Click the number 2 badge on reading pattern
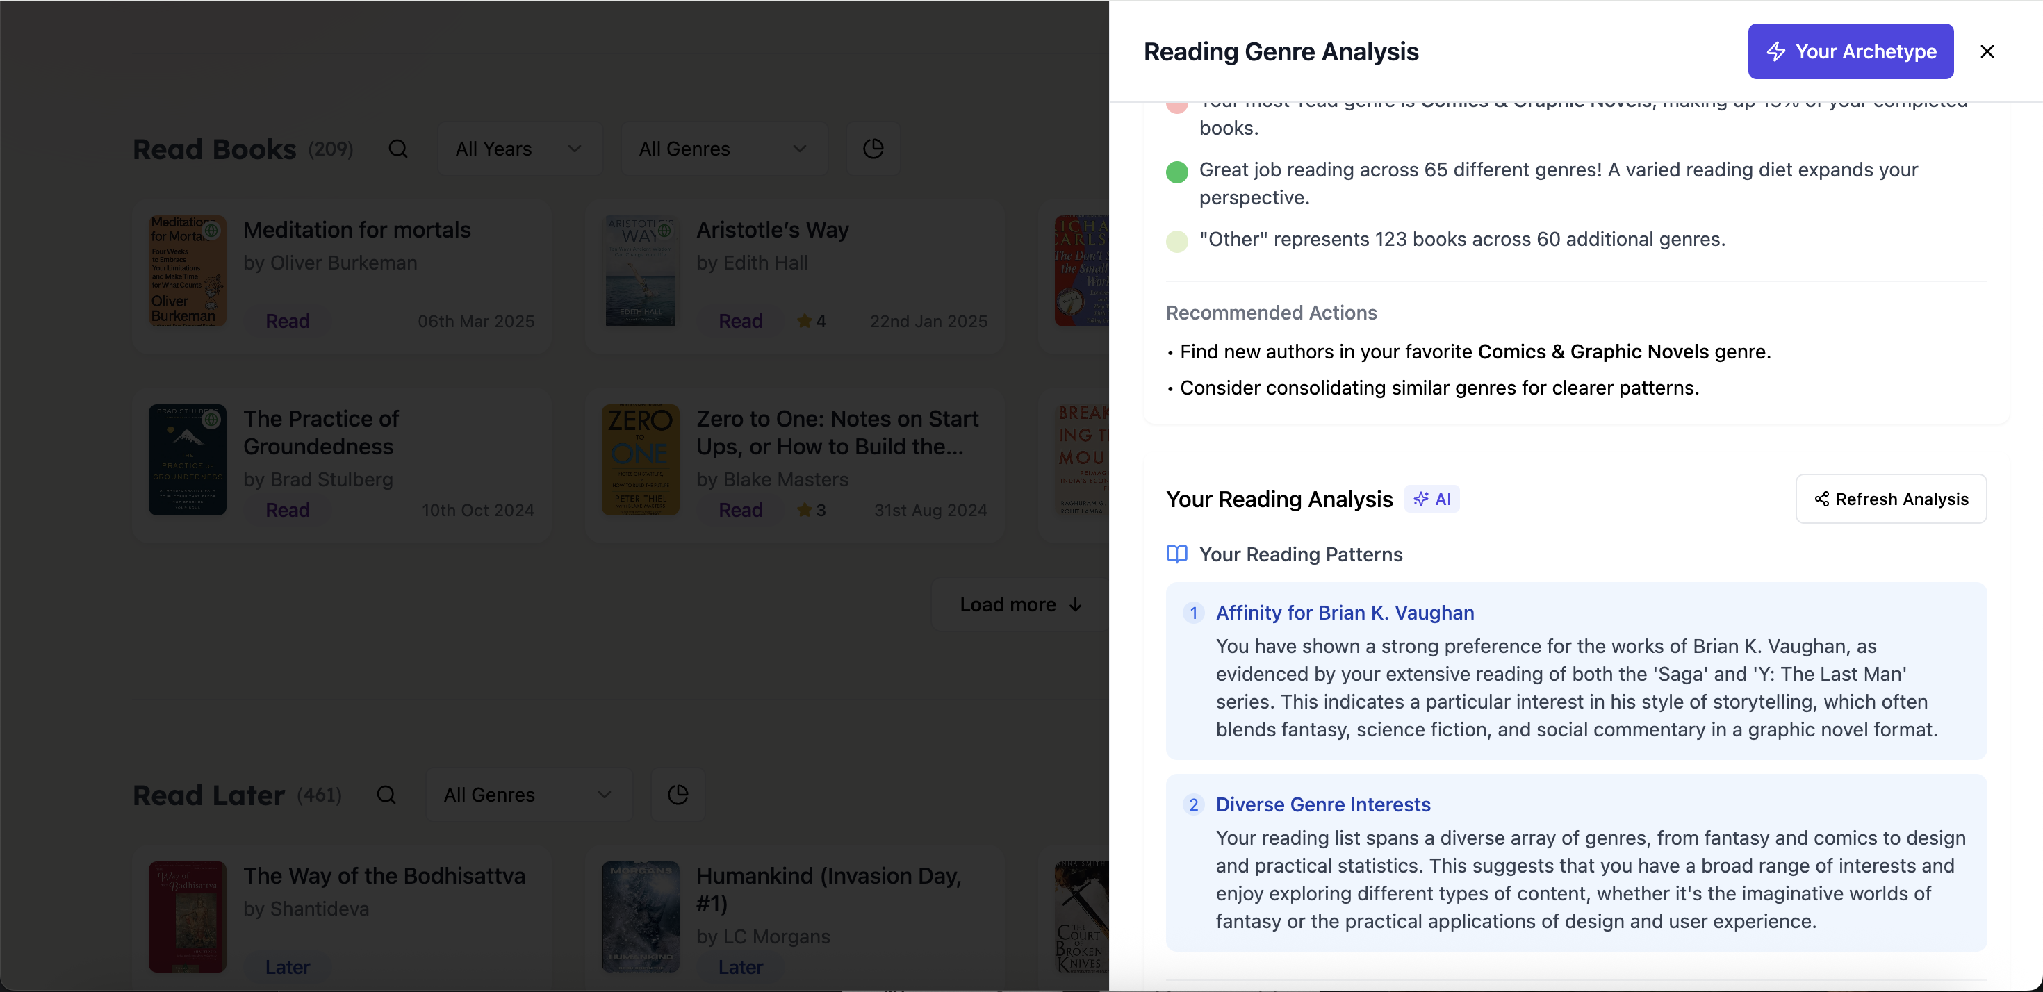 (1194, 805)
